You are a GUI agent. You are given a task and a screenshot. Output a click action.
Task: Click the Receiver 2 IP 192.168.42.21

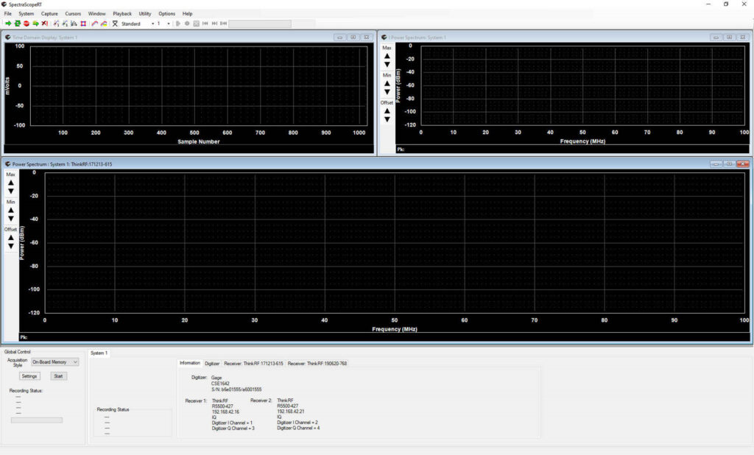(x=290, y=412)
